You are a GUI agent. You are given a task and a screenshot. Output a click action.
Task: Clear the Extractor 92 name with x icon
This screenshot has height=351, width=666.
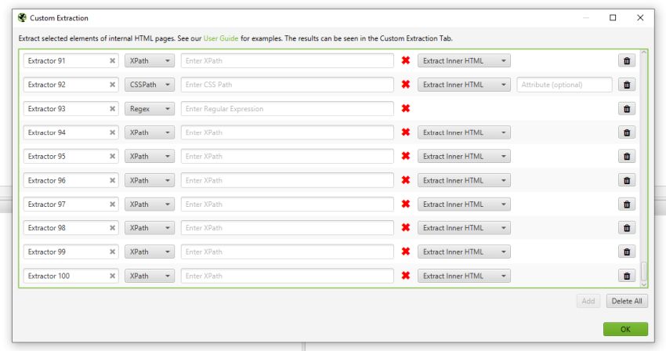click(112, 85)
